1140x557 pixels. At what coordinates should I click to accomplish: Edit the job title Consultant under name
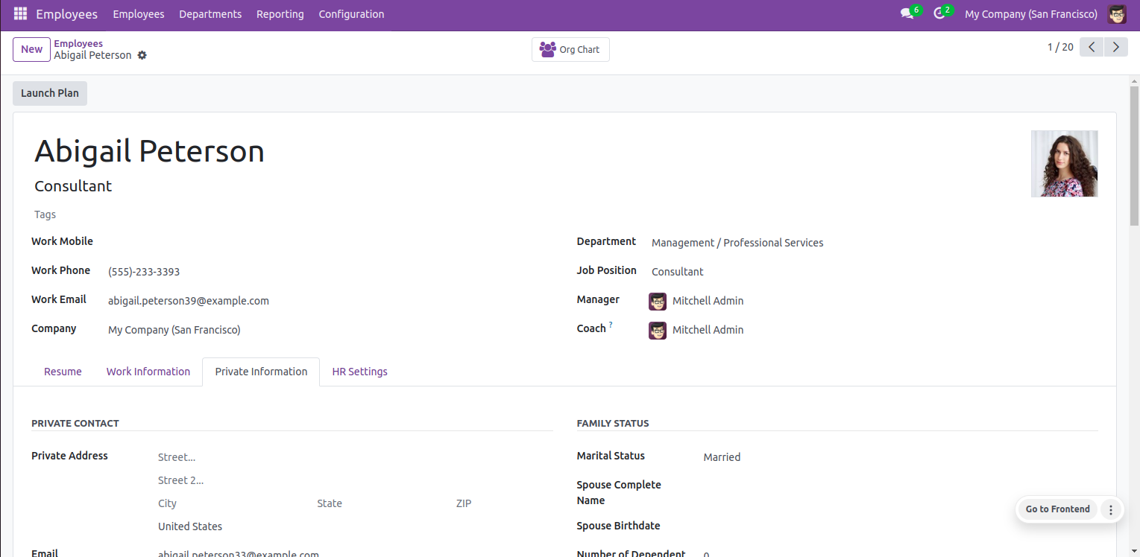73,186
